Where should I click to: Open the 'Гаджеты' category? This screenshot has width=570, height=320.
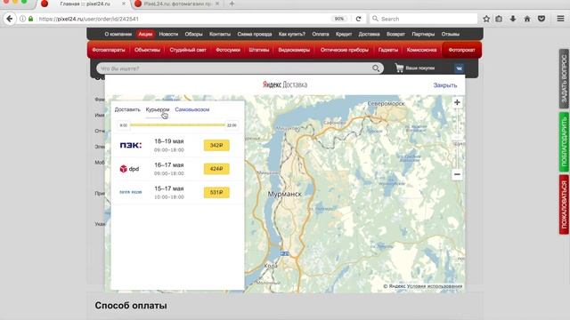pos(388,50)
